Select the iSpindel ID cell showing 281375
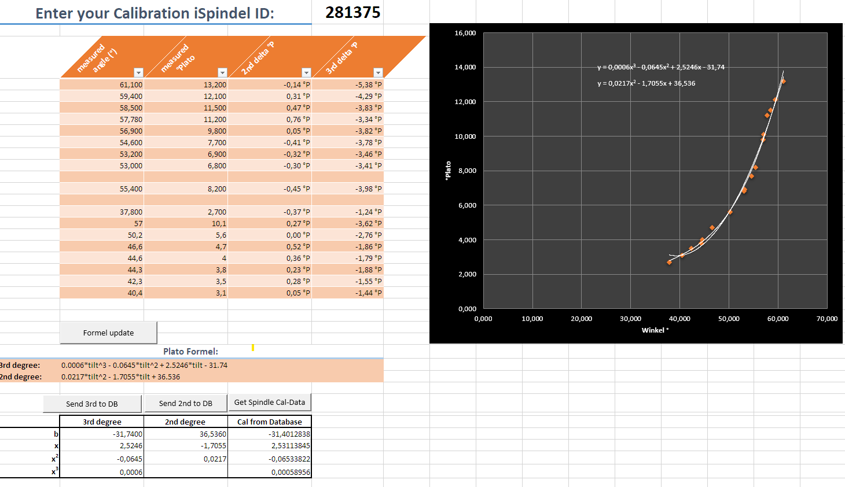This screenshot has height=487, width=845. tap(352, 13)
